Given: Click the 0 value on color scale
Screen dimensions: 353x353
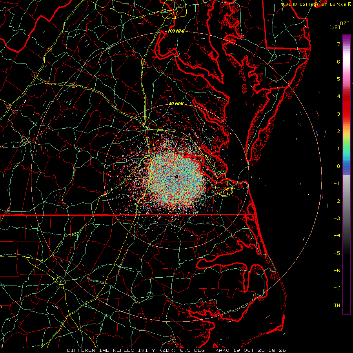Looking at the screenshot, I should (x=338, y=166).
